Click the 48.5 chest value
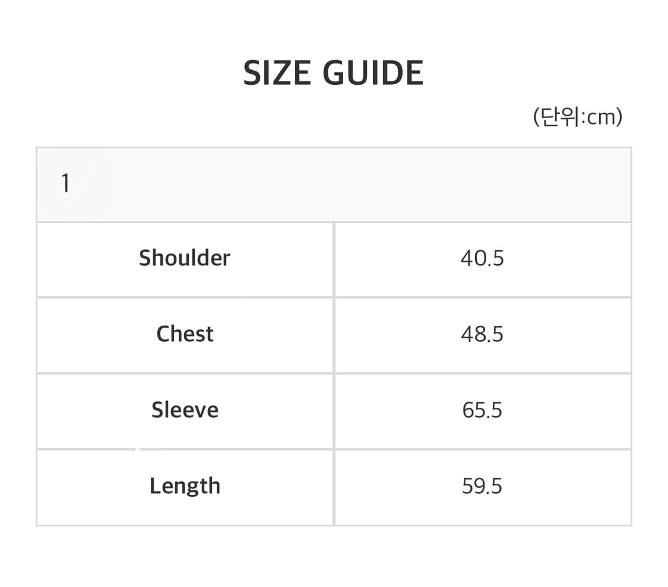 click(x=482, y=334)
